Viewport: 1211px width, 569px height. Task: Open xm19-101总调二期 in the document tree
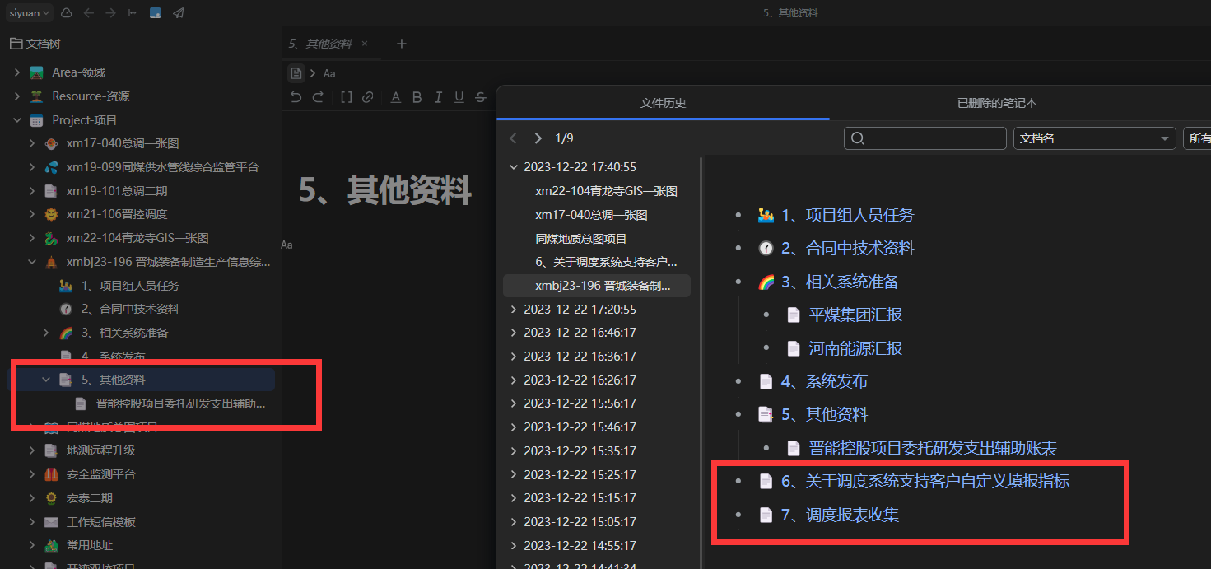(117, 191)
